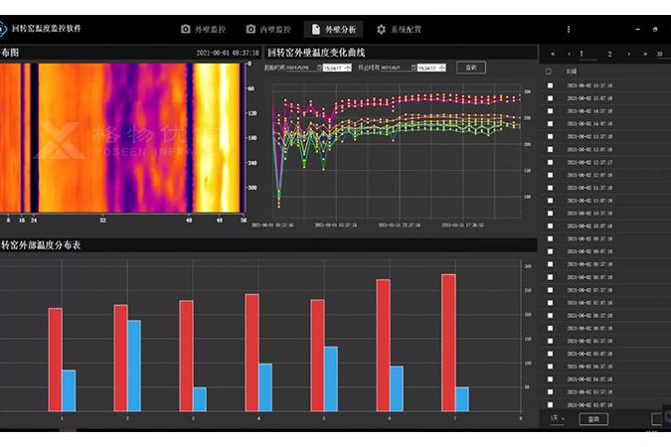Click the 查询 button below record list
Image resolution: width=671 pixels, height=447 pixels.
pos(594,419)
